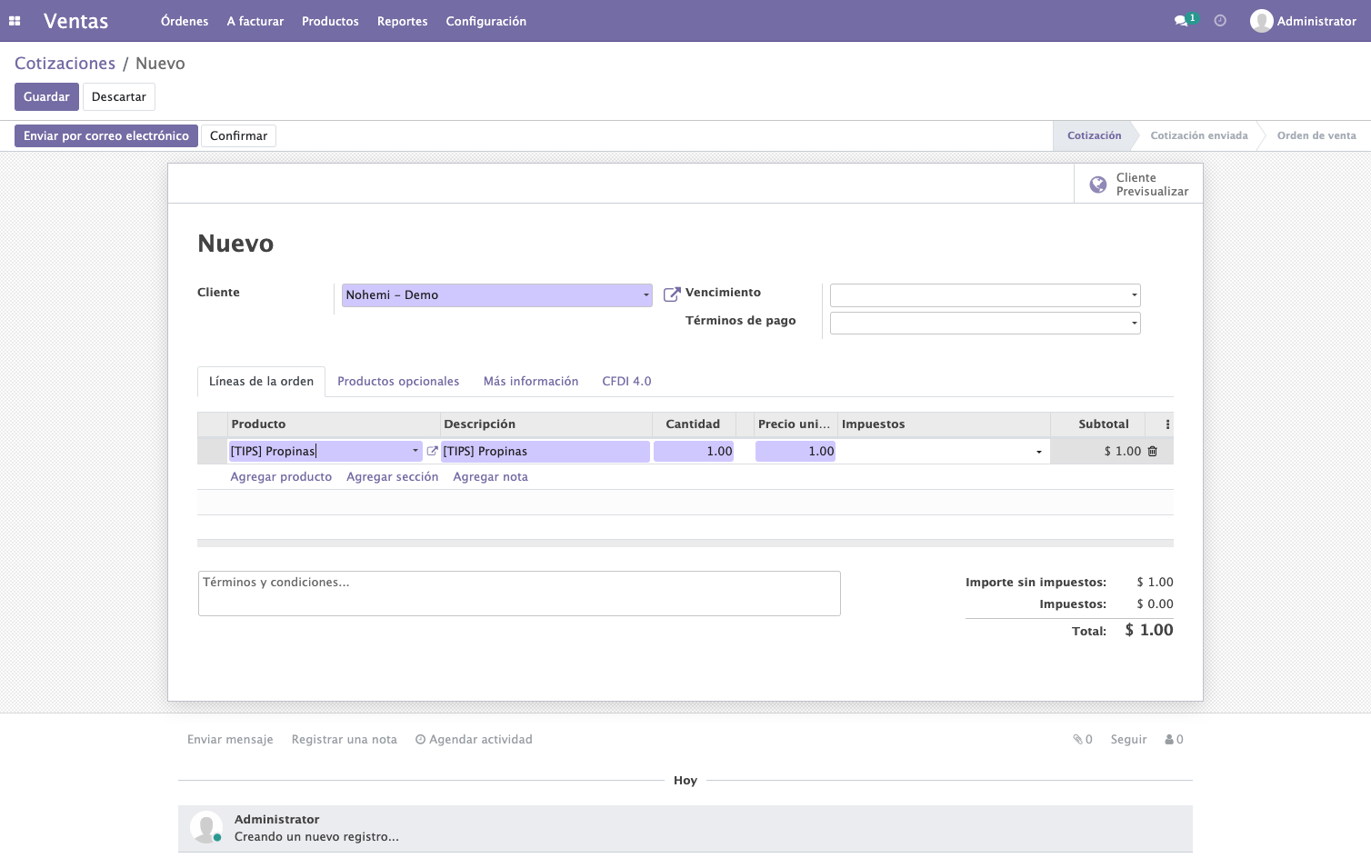Expand the Vencimiento date dropdown
Viewport: 1371px width, 858px height.
point(1134,295)
